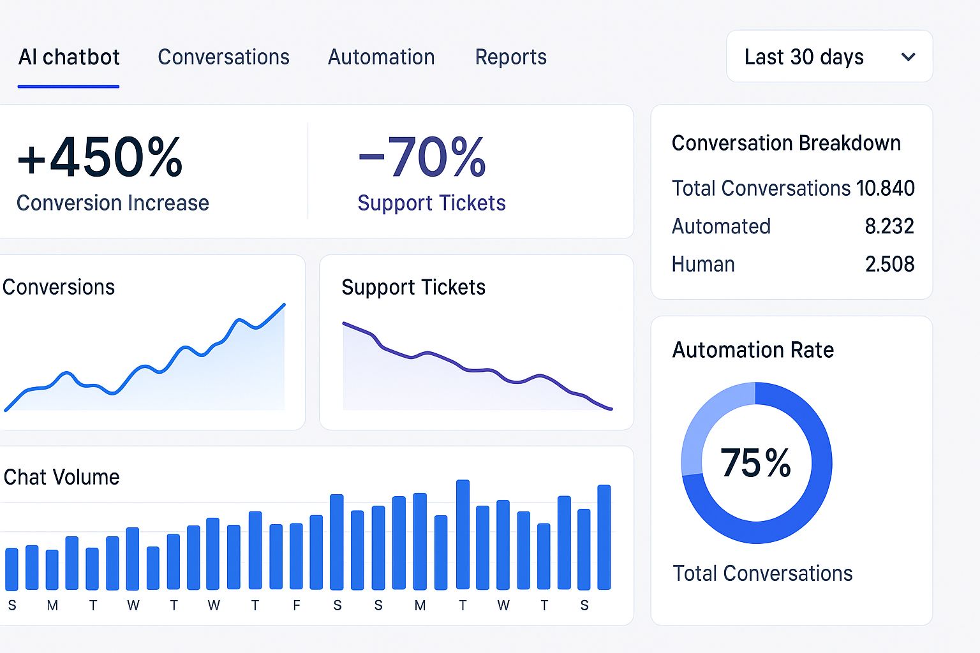Click the 75% value inside the donut
The width and height of the screenshot is (980, 653).
pos(756,463)
